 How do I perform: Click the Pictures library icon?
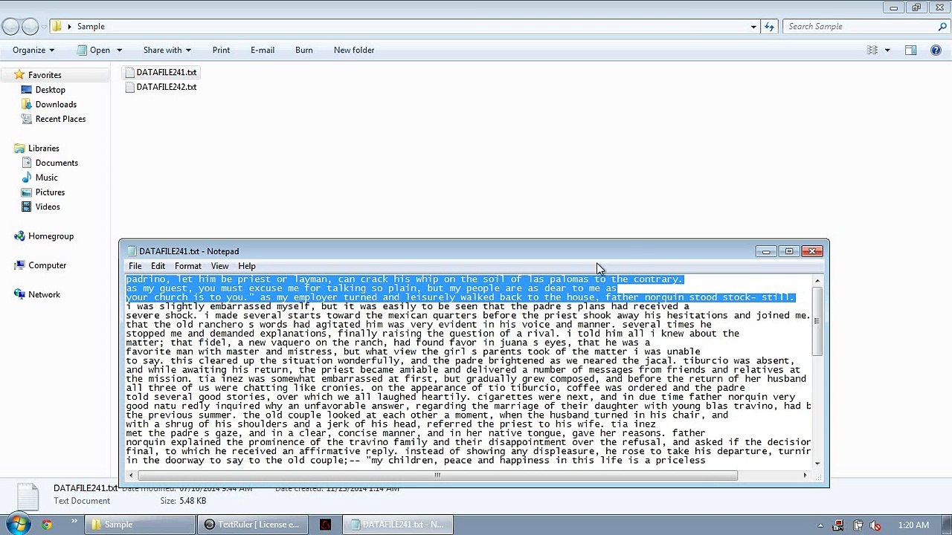pyautogui.click(x=27, y=192)
